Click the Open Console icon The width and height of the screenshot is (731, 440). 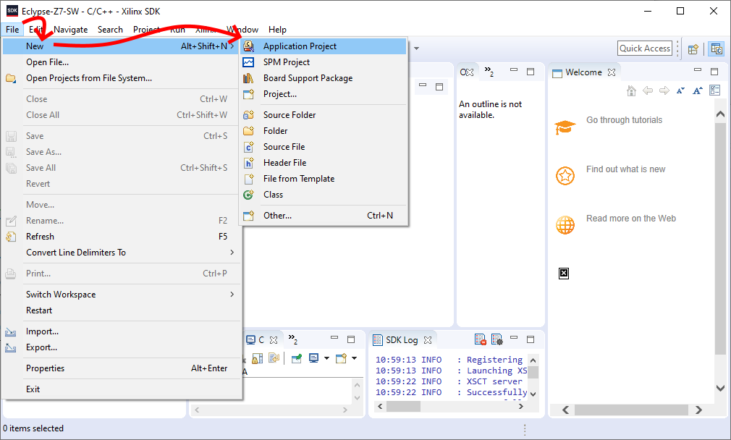342,358
